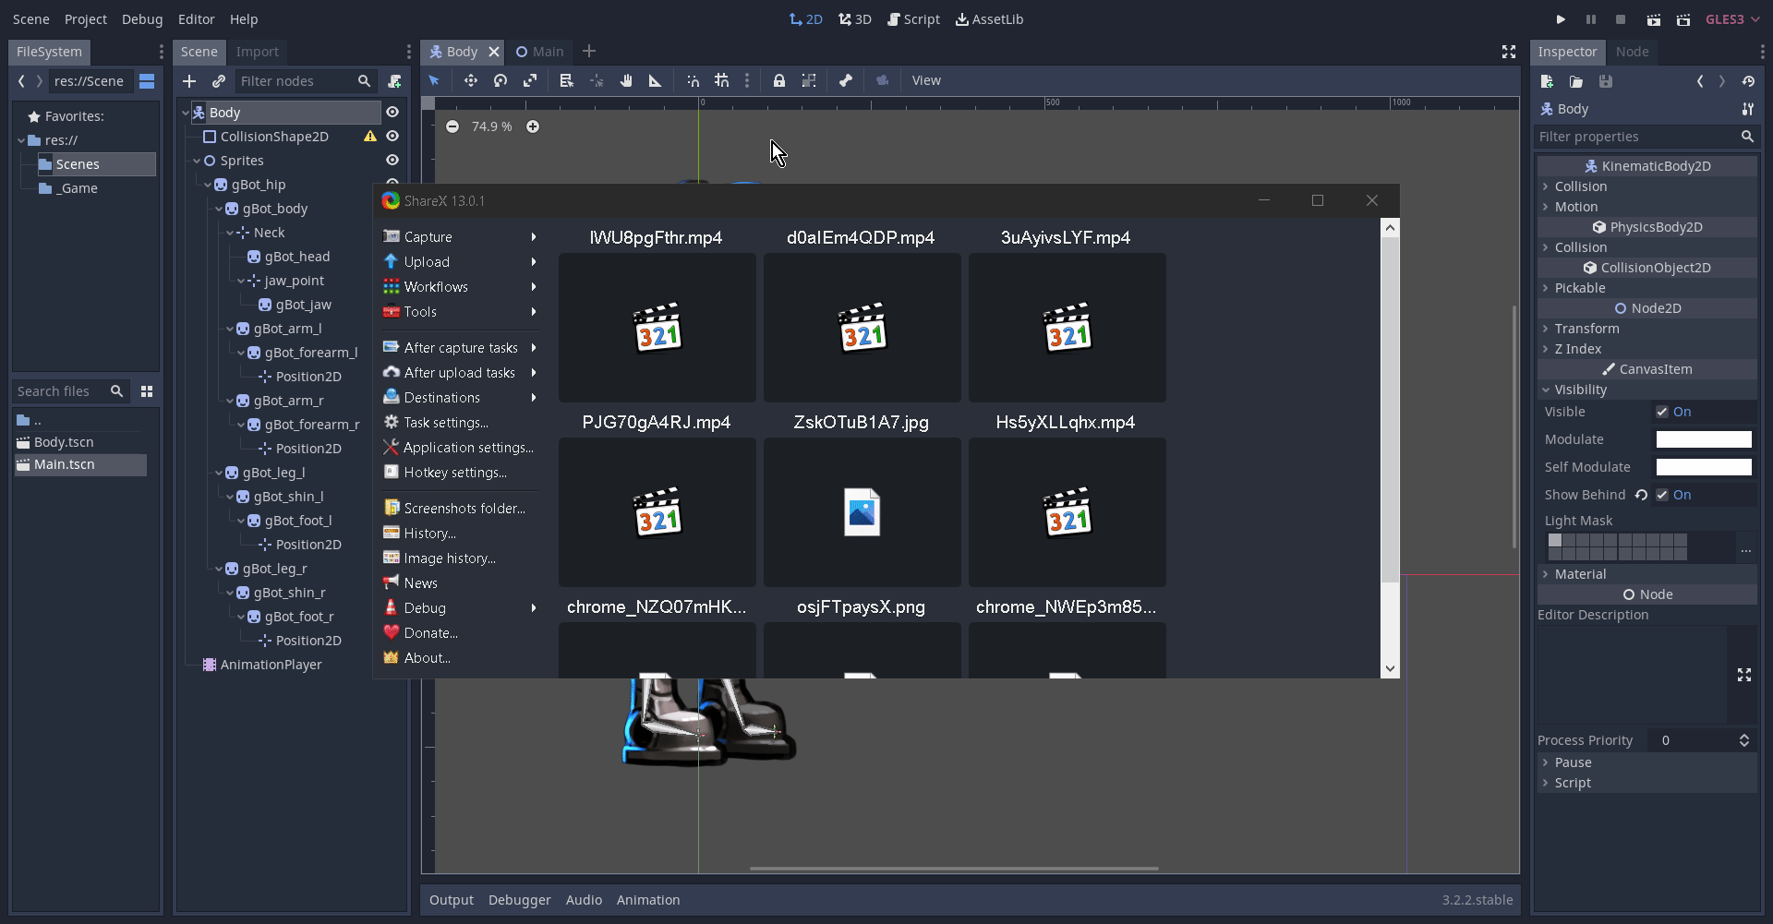Switch to the Main scene tab
Screen dimensions: 1773x924
pos(539,52)
